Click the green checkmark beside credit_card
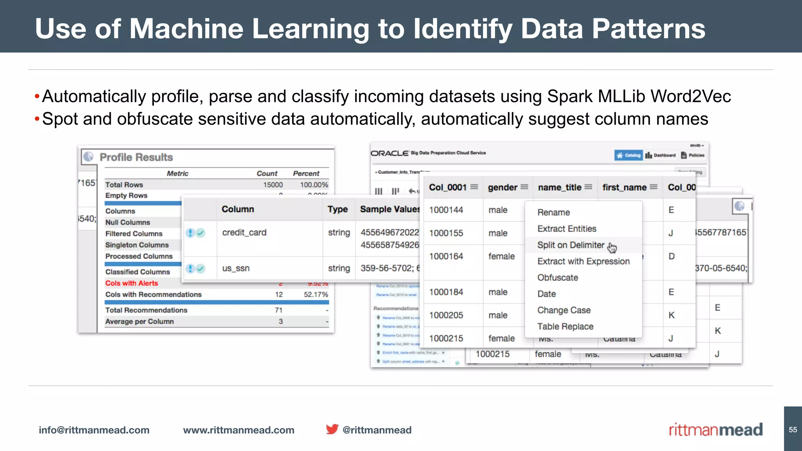The height and width of the screenshot is (451, 802). coord(200,233)
